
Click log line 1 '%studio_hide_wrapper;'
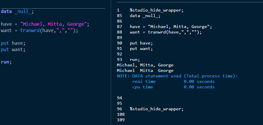pos(156,10)
